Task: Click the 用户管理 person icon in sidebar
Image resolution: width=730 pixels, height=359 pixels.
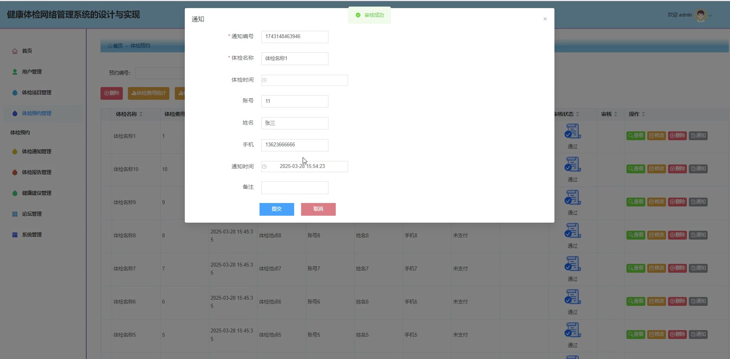Action: 15,72
